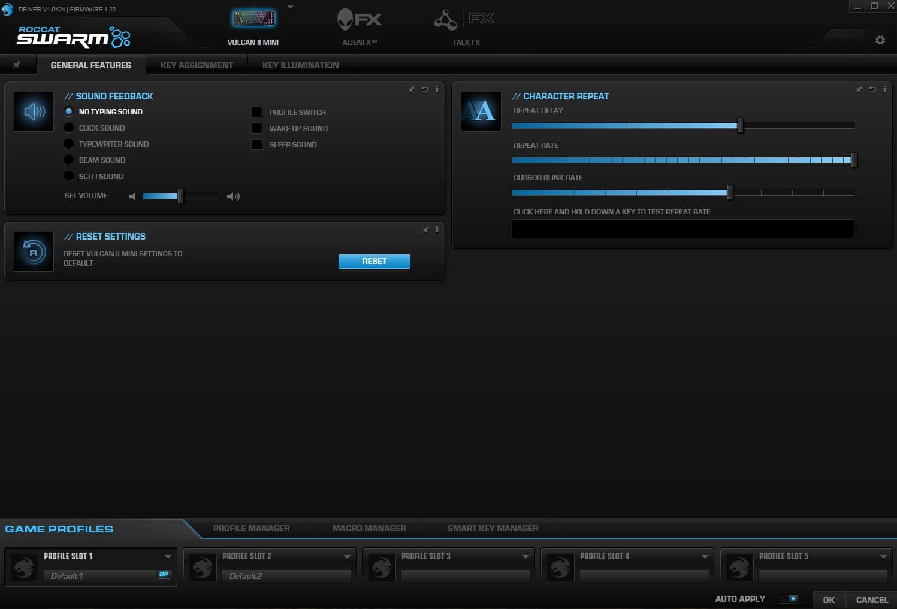Show info for Character Repeat panel
This screenshot has height=609, width=897.
click(x=884, y=90)
